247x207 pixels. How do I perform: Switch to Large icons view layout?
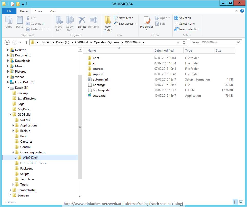point(241,202)
